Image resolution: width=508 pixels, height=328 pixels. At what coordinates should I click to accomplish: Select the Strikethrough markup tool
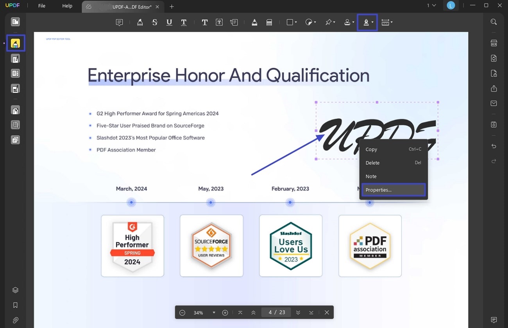tap(154, 22)
